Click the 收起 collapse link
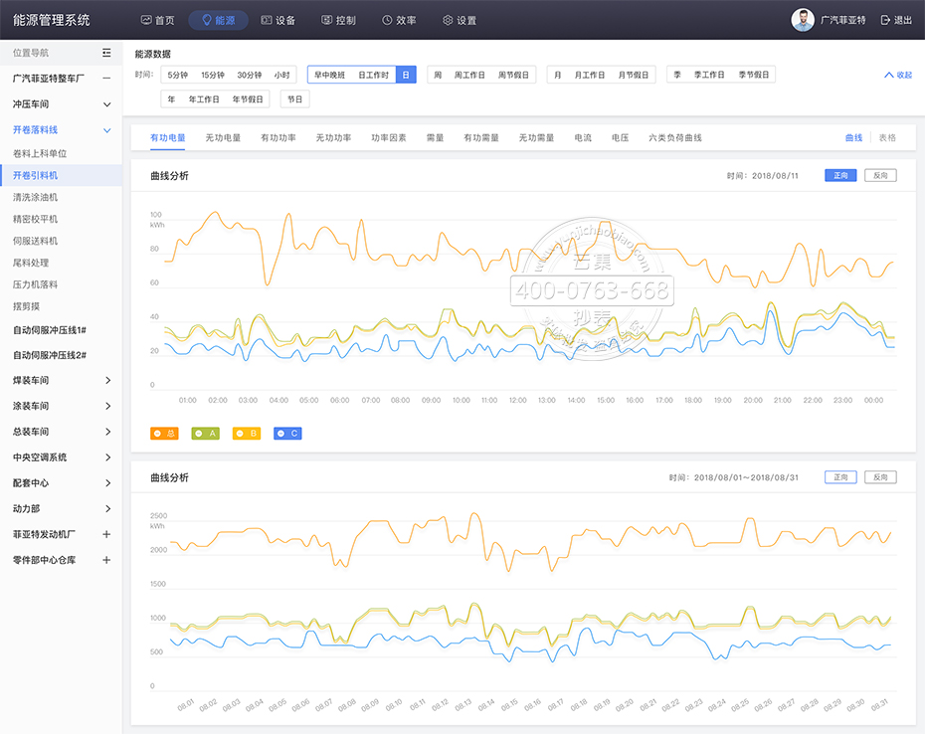Screen dimensions: 925x734 (x=897, y=75)
